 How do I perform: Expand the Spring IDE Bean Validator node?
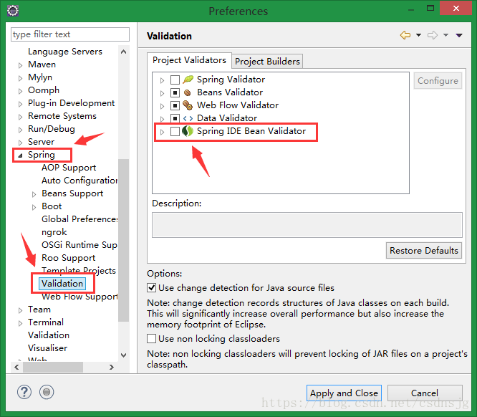coord(162,132)
